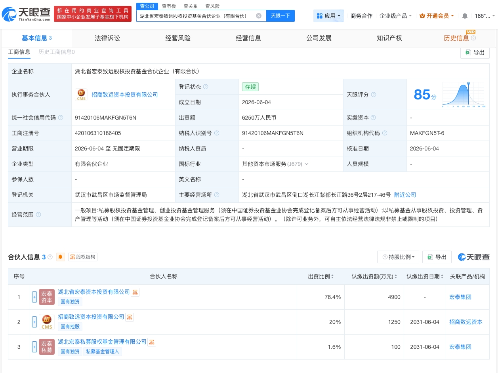The width and height of the screenshot is (498, 373).
Task: Open the 宏泰集团 link in row 1
Action: tap(460, 297)
